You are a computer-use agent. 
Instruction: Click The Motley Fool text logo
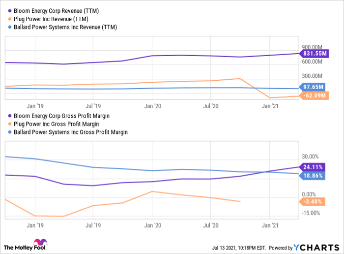coord(18,247)
